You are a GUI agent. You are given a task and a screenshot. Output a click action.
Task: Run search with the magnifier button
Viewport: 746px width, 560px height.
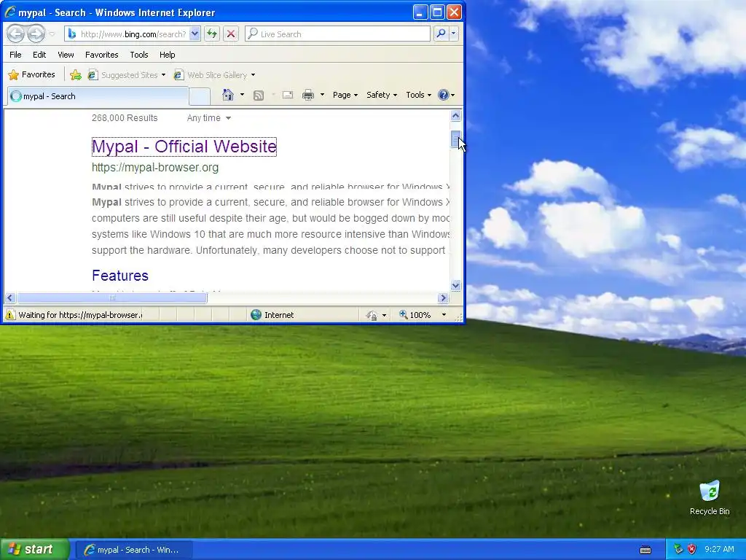[441, 34]
